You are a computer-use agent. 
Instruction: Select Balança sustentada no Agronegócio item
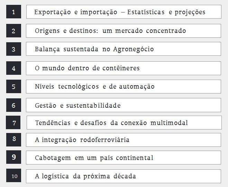(x=124, y=49)
